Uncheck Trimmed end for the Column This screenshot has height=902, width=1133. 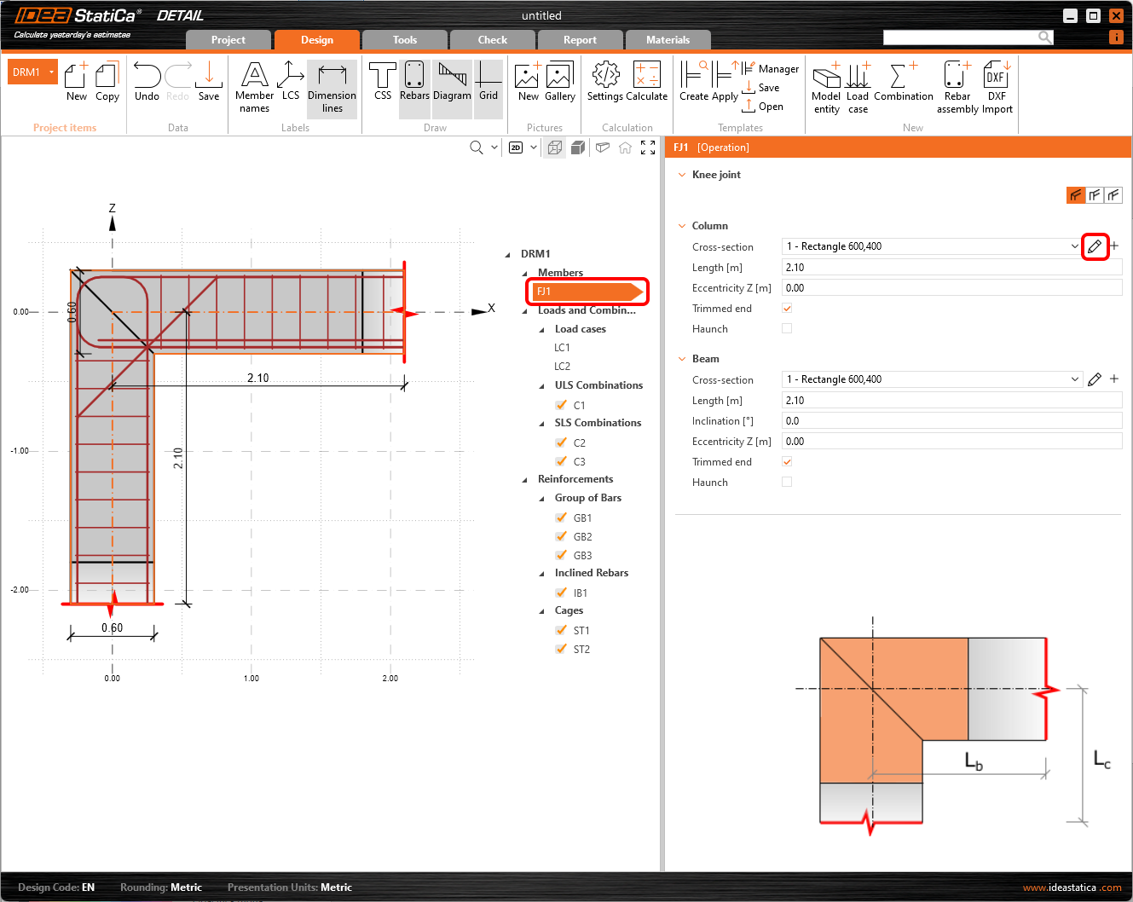tap(786, 308)
